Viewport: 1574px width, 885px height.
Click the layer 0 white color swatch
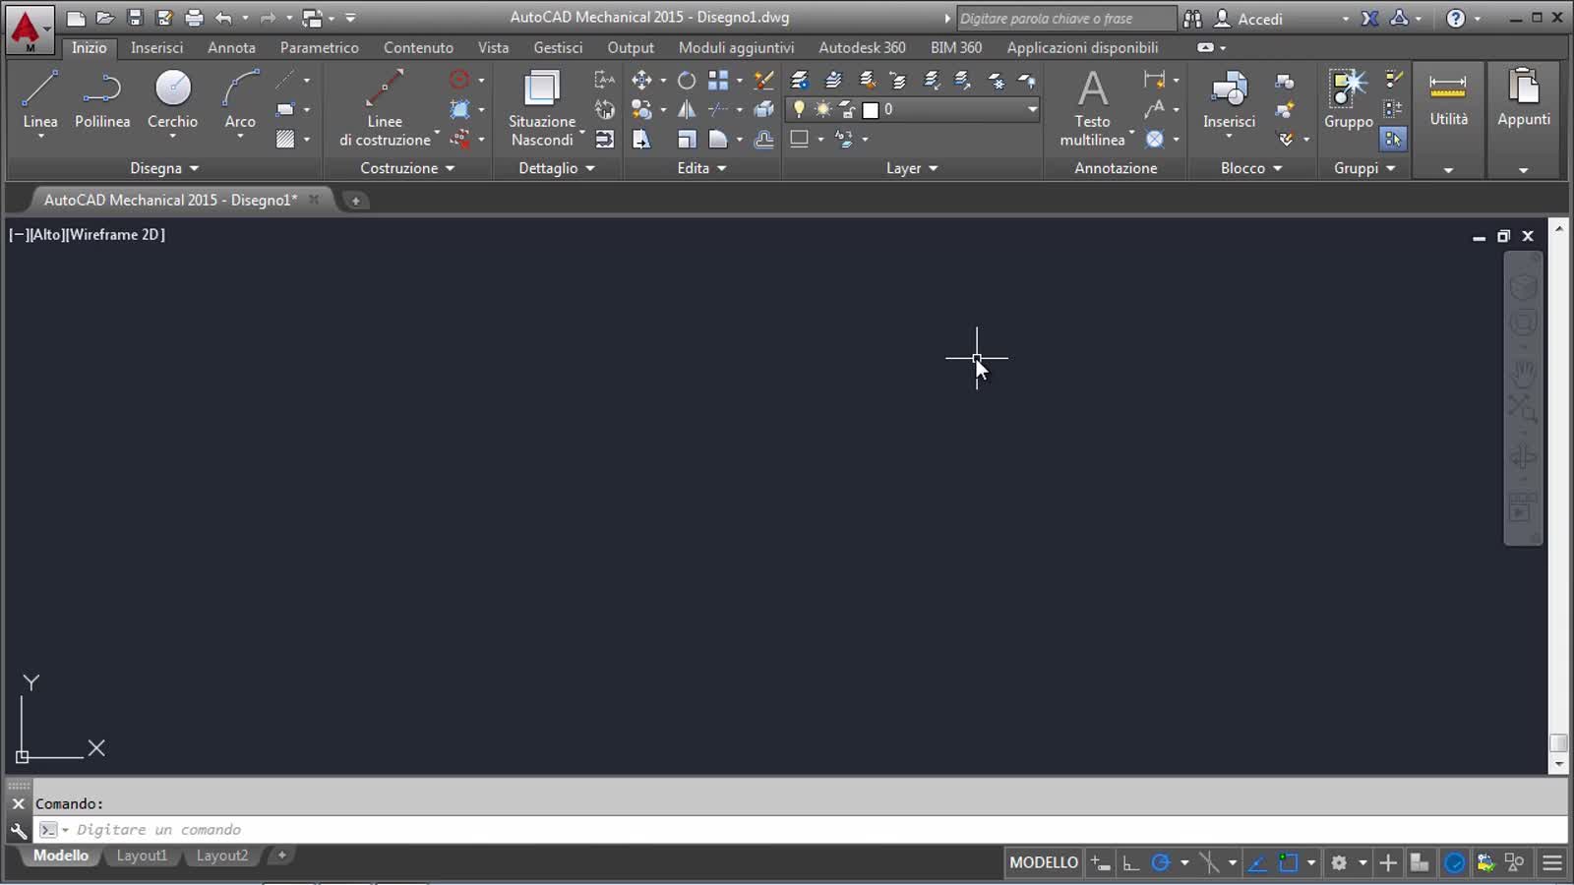pyautogui.click(x=871, y=110)
